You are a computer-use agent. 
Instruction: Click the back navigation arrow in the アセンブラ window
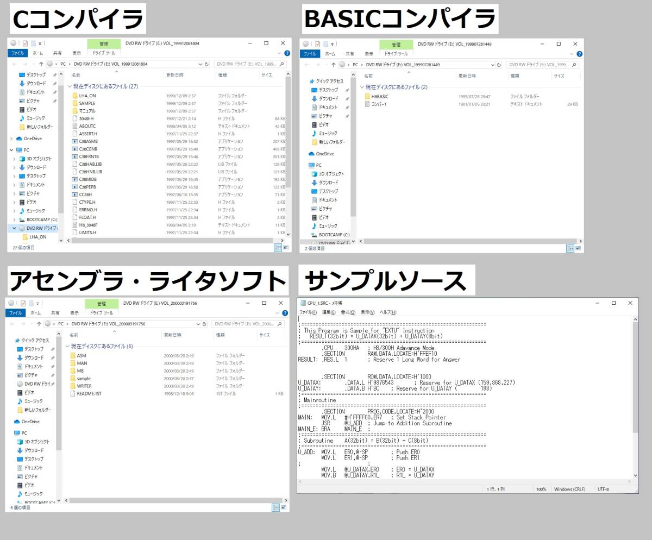pos(12,323)
